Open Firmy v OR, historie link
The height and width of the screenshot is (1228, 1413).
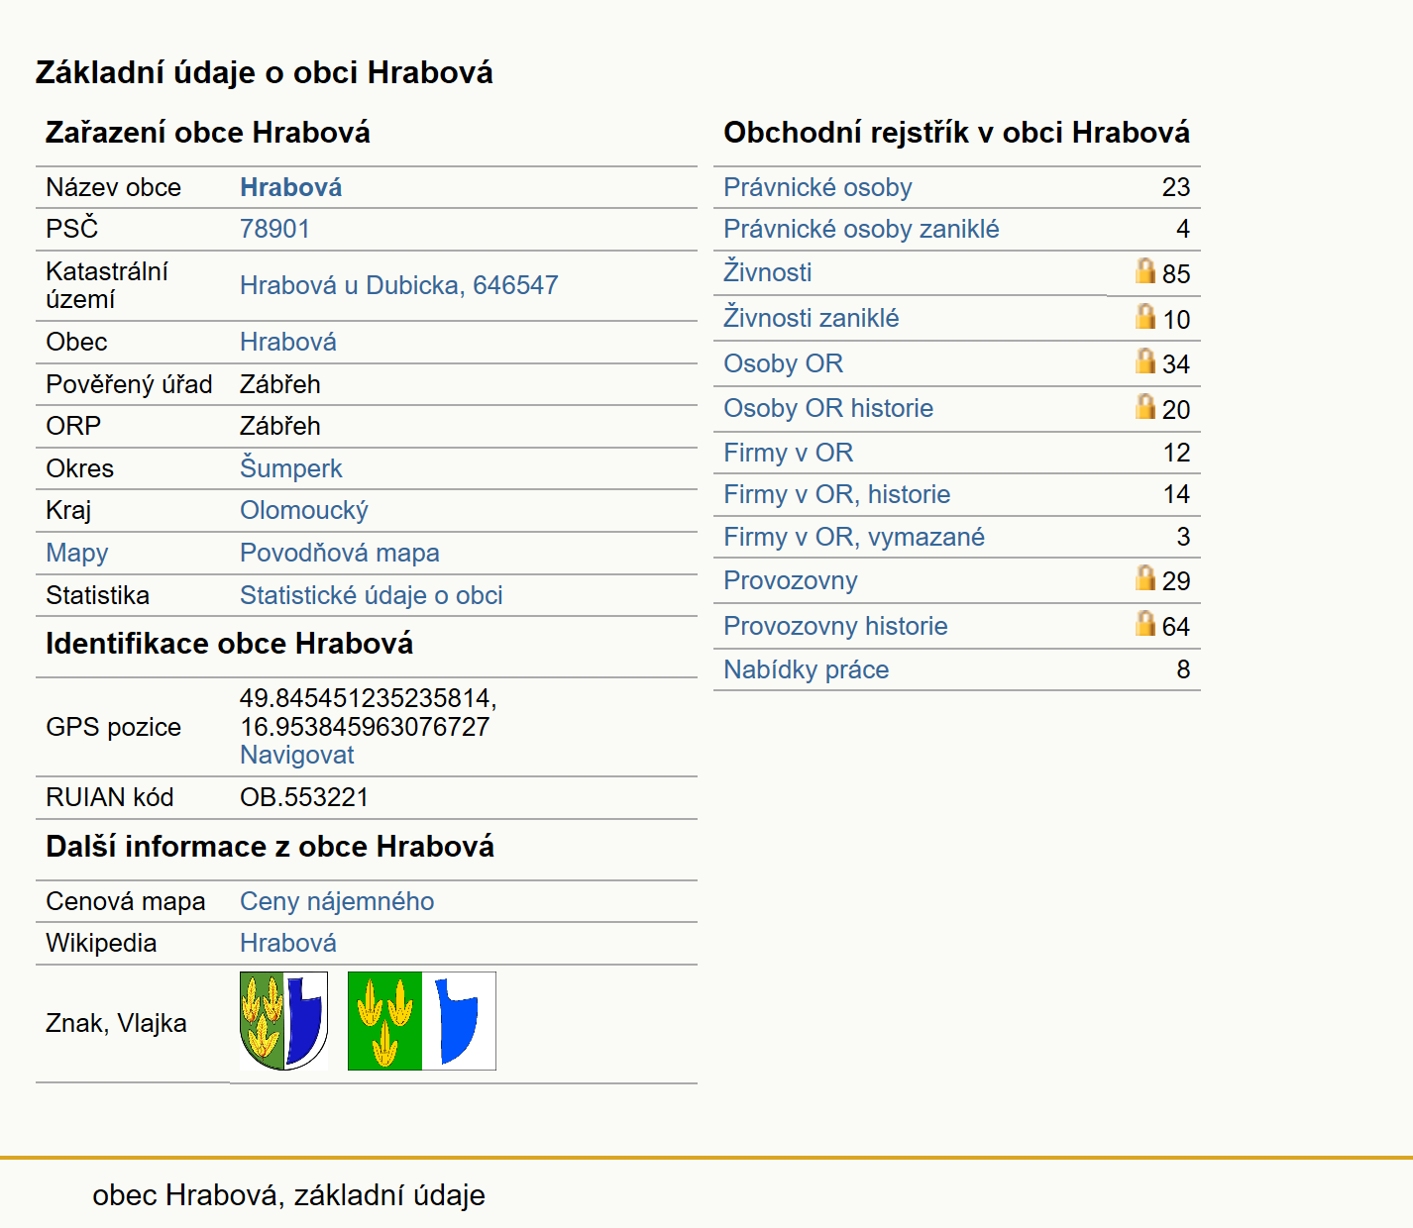tap(837, 494)
